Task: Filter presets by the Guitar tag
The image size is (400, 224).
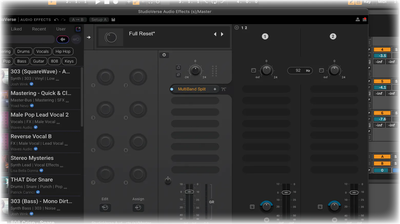Action: (39, 61)
